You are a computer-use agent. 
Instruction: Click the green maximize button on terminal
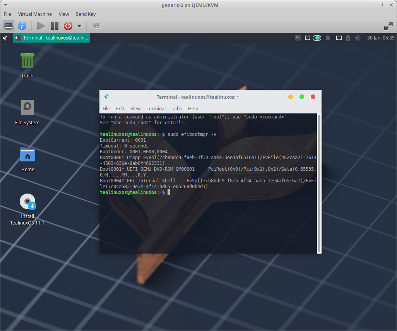pyautogui.click(x=301, y=97)
